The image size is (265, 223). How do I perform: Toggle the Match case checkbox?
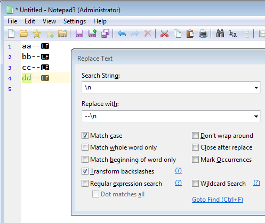[x=85, y=136]
